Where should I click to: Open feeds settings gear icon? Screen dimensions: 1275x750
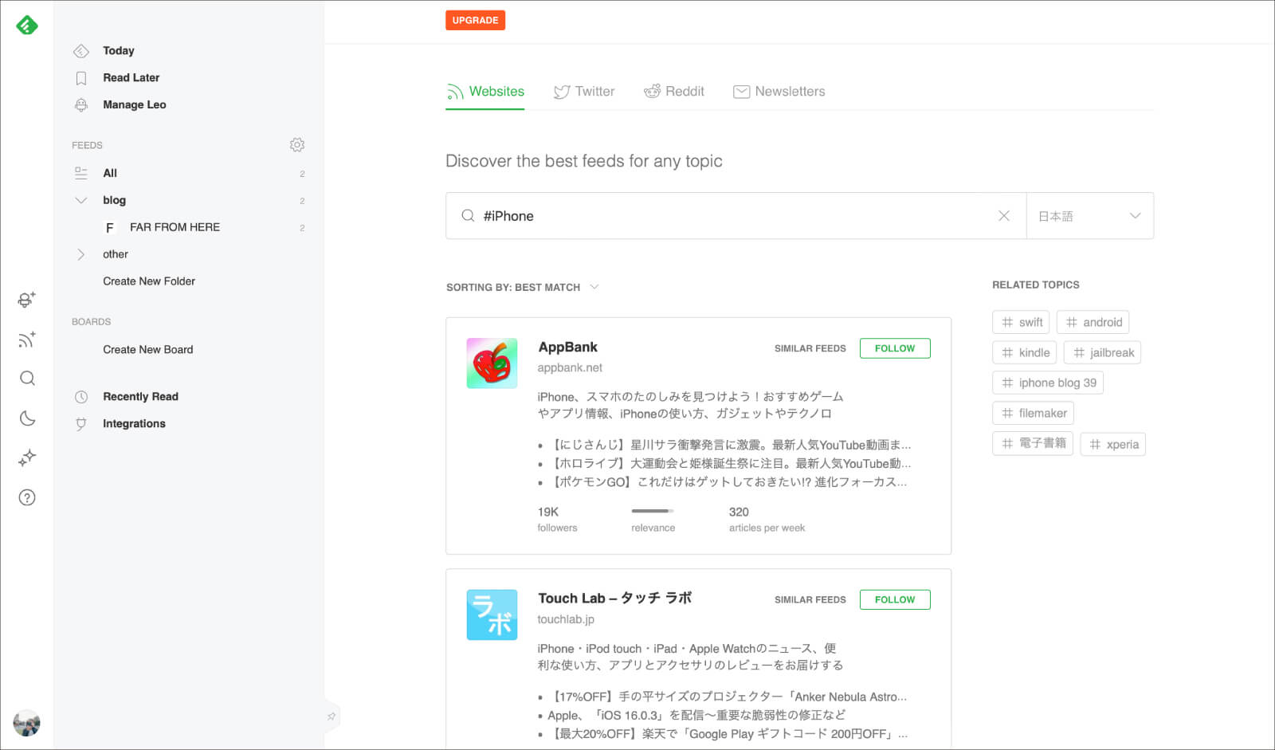point(297,145)
